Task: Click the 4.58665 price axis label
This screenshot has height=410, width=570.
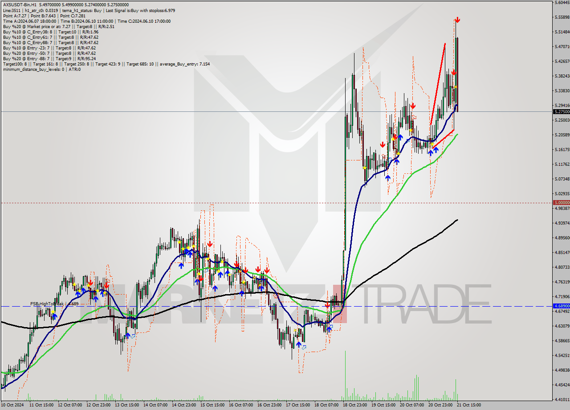Action: click(562, 340)
